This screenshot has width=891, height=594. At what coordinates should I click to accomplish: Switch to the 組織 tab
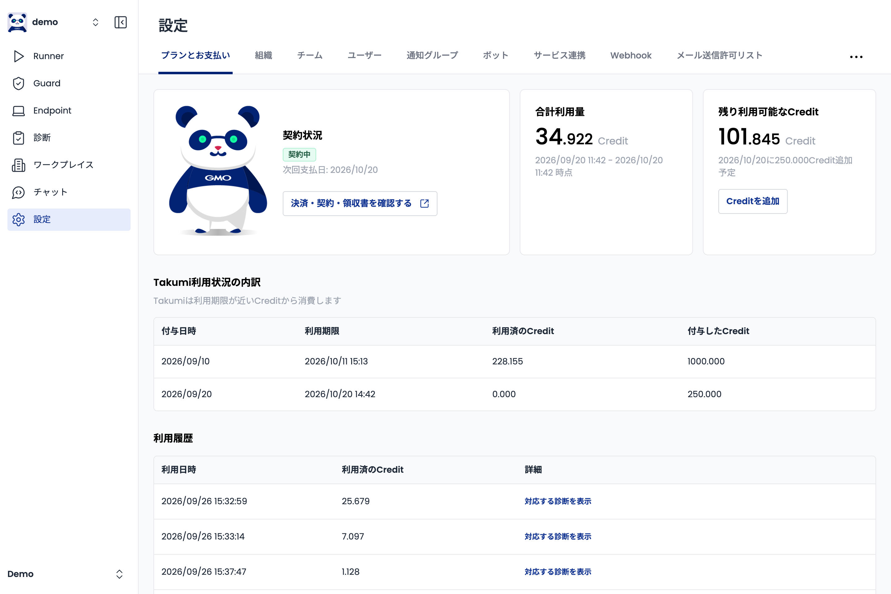(263, 55)
